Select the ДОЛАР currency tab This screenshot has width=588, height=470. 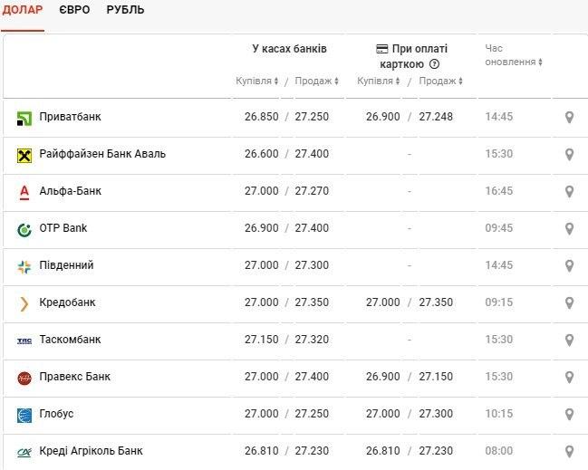22,10
